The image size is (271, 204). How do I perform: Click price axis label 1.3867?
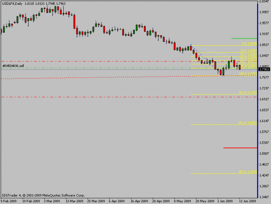pos(264,186)
